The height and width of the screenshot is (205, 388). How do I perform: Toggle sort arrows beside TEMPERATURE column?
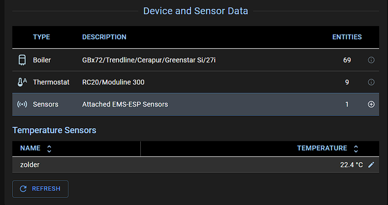[356, 148]
